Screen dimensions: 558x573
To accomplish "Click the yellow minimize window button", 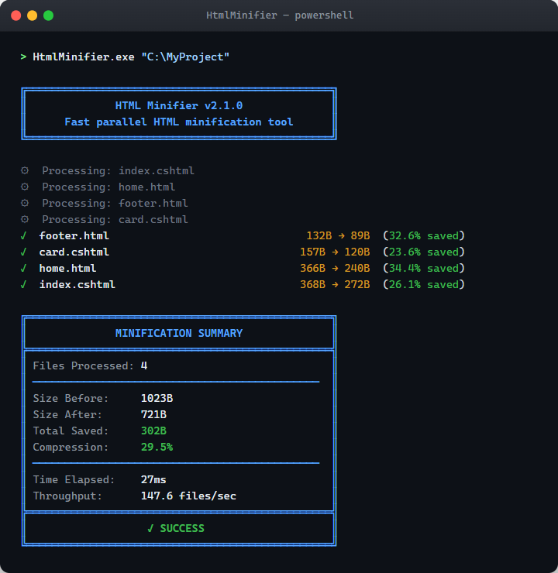I will coord(33,15).
